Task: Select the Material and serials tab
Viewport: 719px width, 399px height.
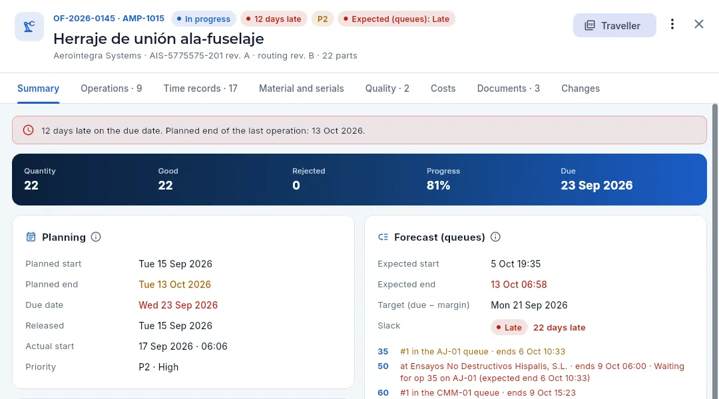Action: point(302,88)
